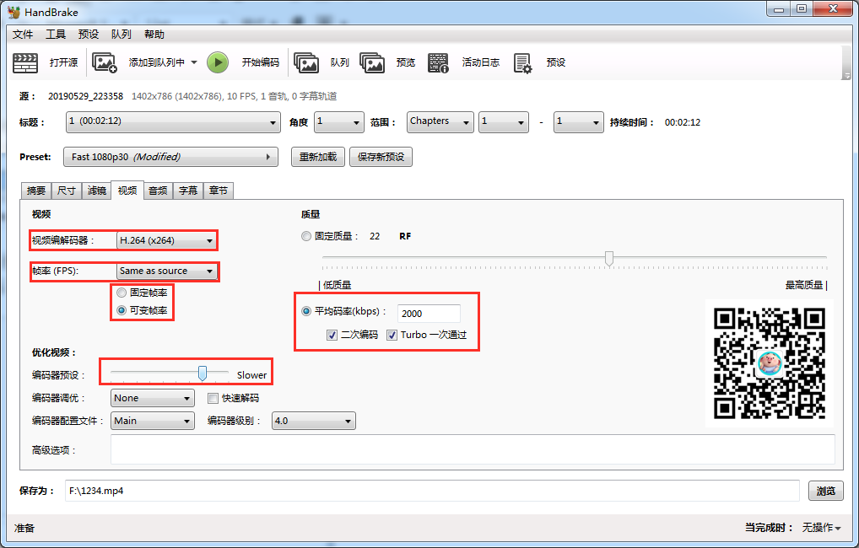The height and width of the screenshot is (548, 859).
Task: Open the 角度 dropdown
Action: coord(339,122)
